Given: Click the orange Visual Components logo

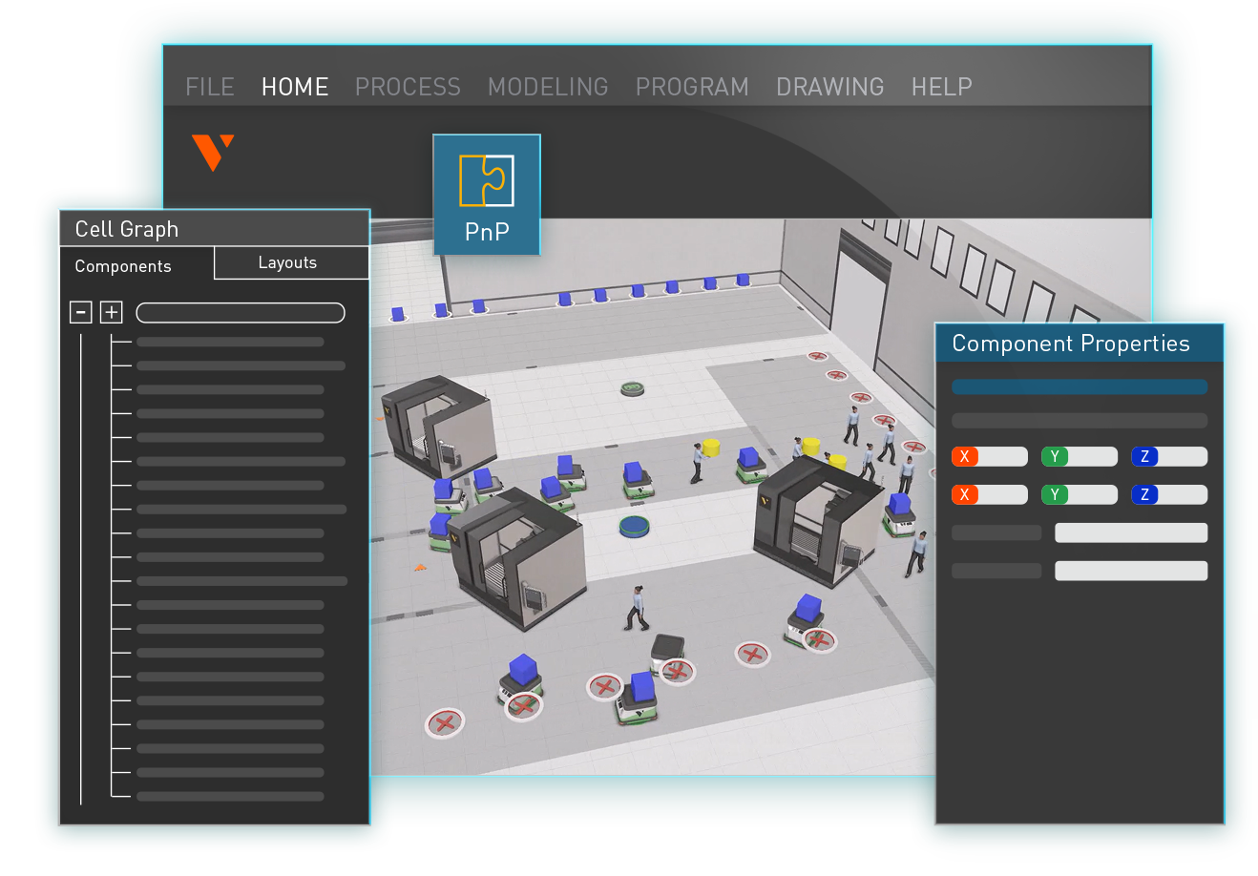Looking at the screenshot, I should point(213,153).
